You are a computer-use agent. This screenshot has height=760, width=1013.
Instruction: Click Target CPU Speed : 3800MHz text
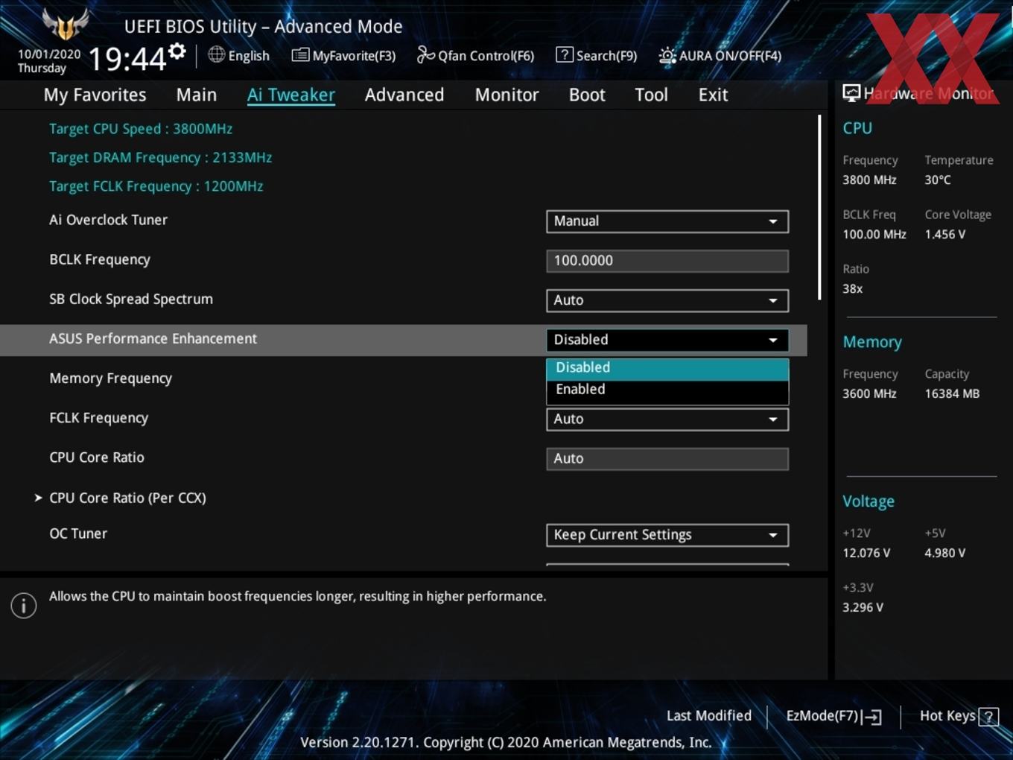click(141, 129)
